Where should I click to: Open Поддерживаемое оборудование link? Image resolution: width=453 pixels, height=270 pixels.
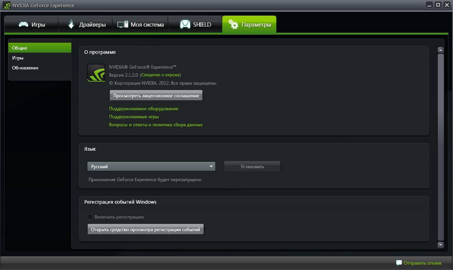tap(144, 109)
